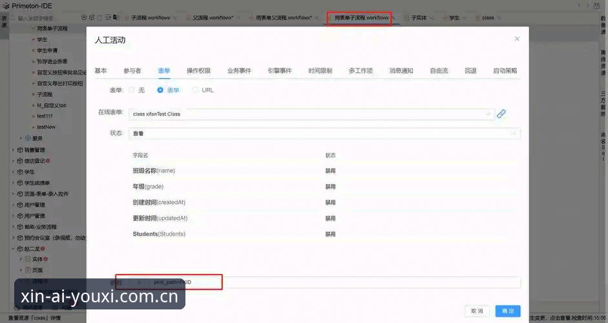The width and height of the screenshot is (608, 323).
Task: Open the 同表单父流程.workflowx editor tab
Action: coord(284,18)
